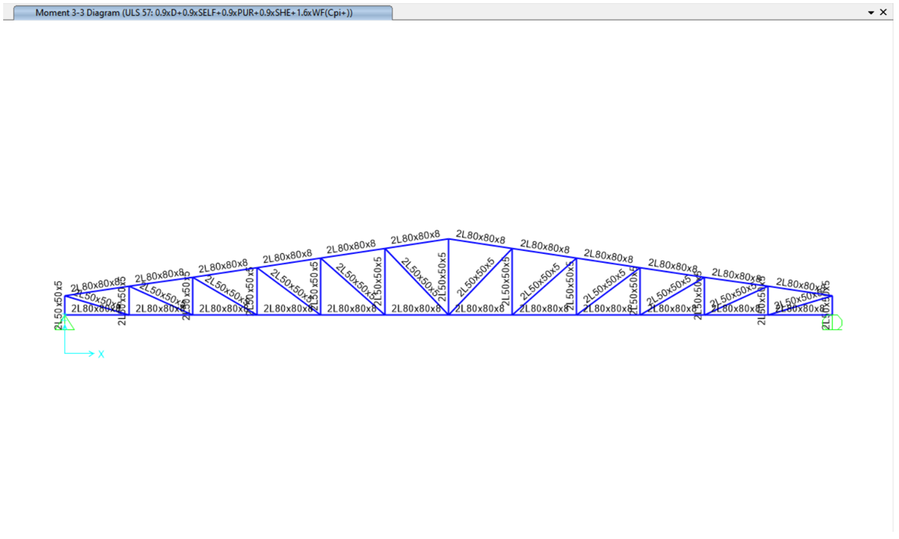Select the leftmost top chord 2L80x80x8 member
This screenshot has height=539, width=899.
pyautogui.click(x=97, y=292)
